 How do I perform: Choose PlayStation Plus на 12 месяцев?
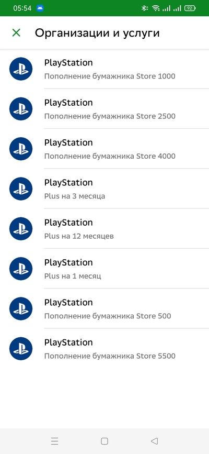104,229
